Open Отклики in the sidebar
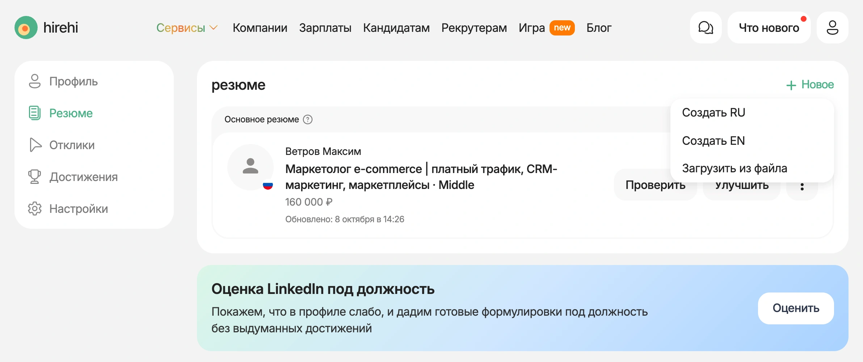This screenshot has height=362, width=863. coord(72,145)
